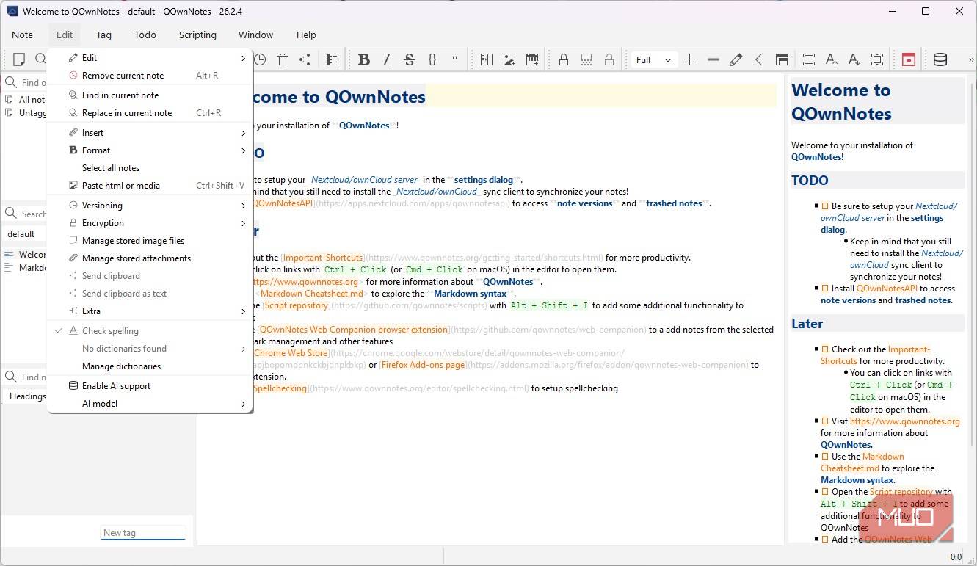Apply strikethrough from the toolbar
Image resolution: width=977 pixels, height=566 pixels.
point(410,60)
